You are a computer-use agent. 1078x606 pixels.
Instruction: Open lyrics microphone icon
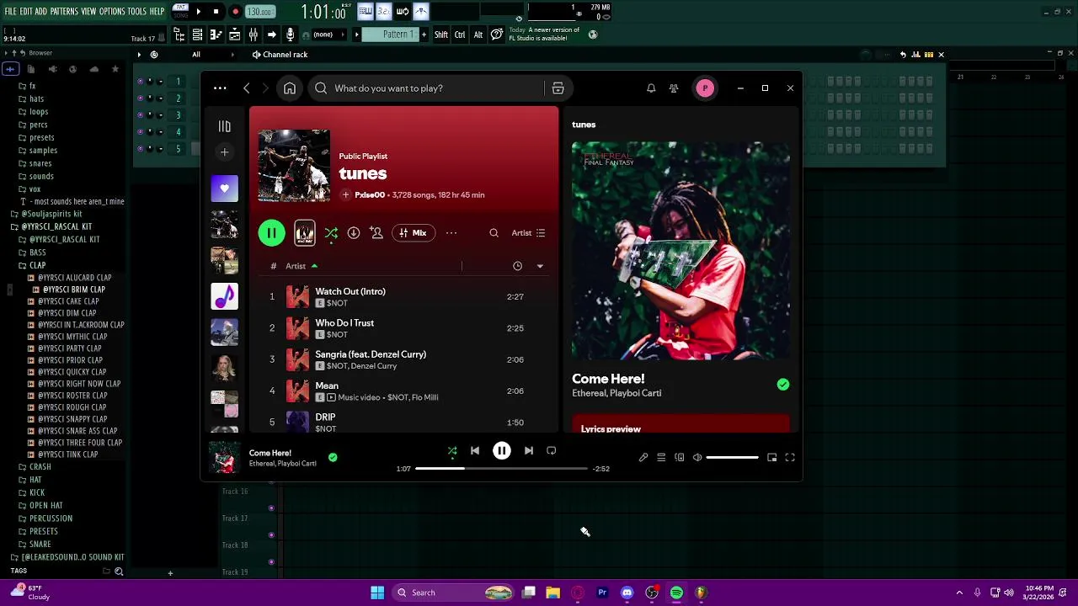tap(643, 458)
